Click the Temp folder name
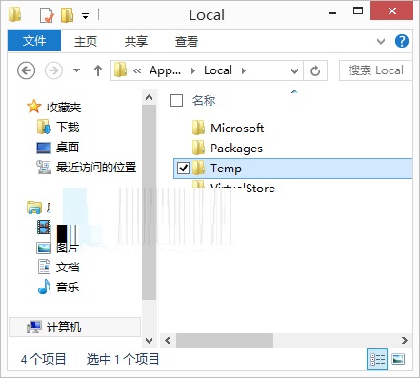The width and height of the screenshot is (420, 378). click(226, 169)
